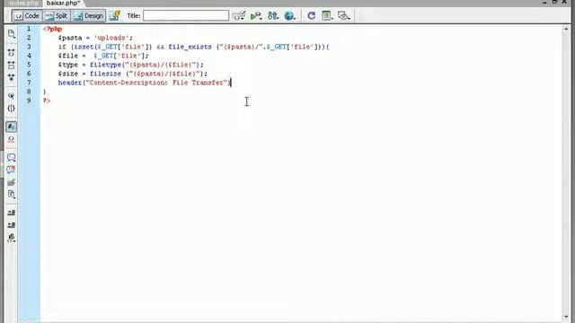Switch to Split view

57,16
